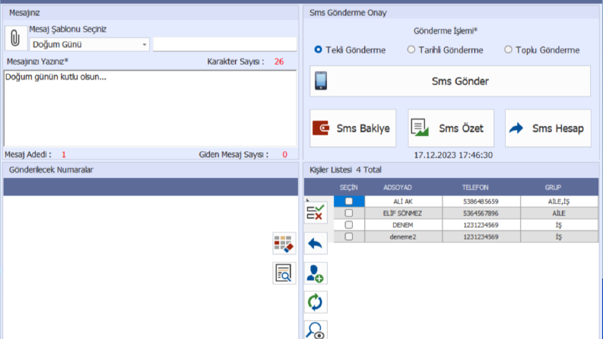The image size is (603, 339).
Task: Click the Sms Özet document chart icon
Action: 420,127
